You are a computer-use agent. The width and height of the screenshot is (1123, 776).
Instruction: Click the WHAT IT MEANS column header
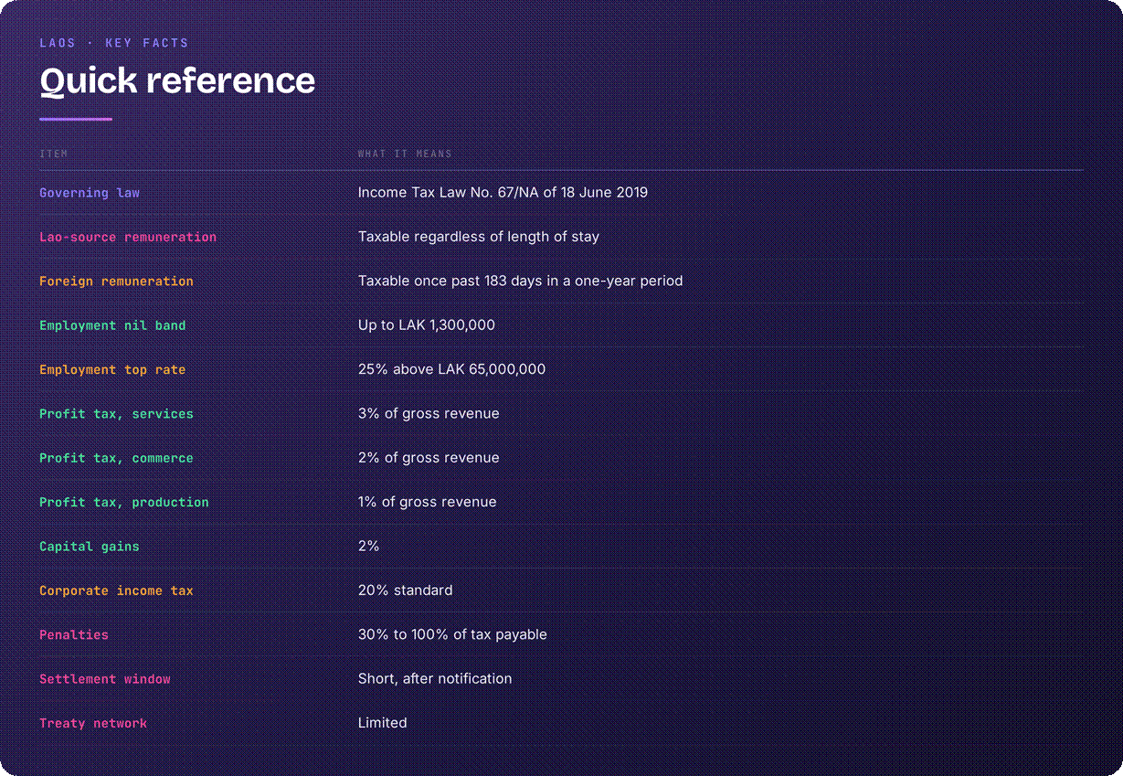click(x=405, y=154)
